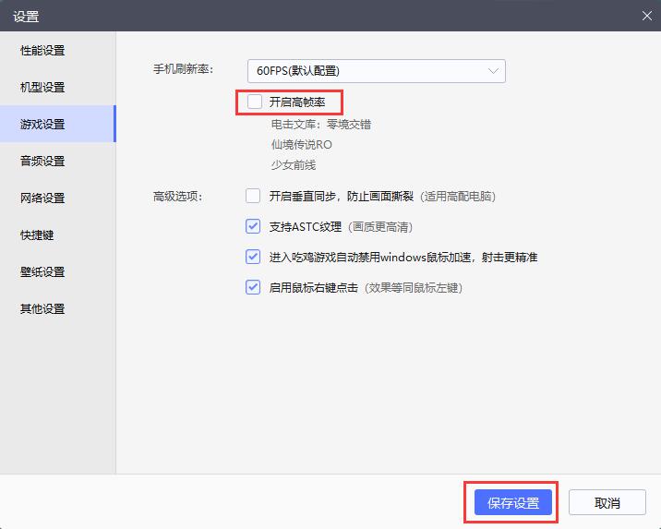Open the 性能设置 tab
The image size is (661, 529).
pos(43,51)
